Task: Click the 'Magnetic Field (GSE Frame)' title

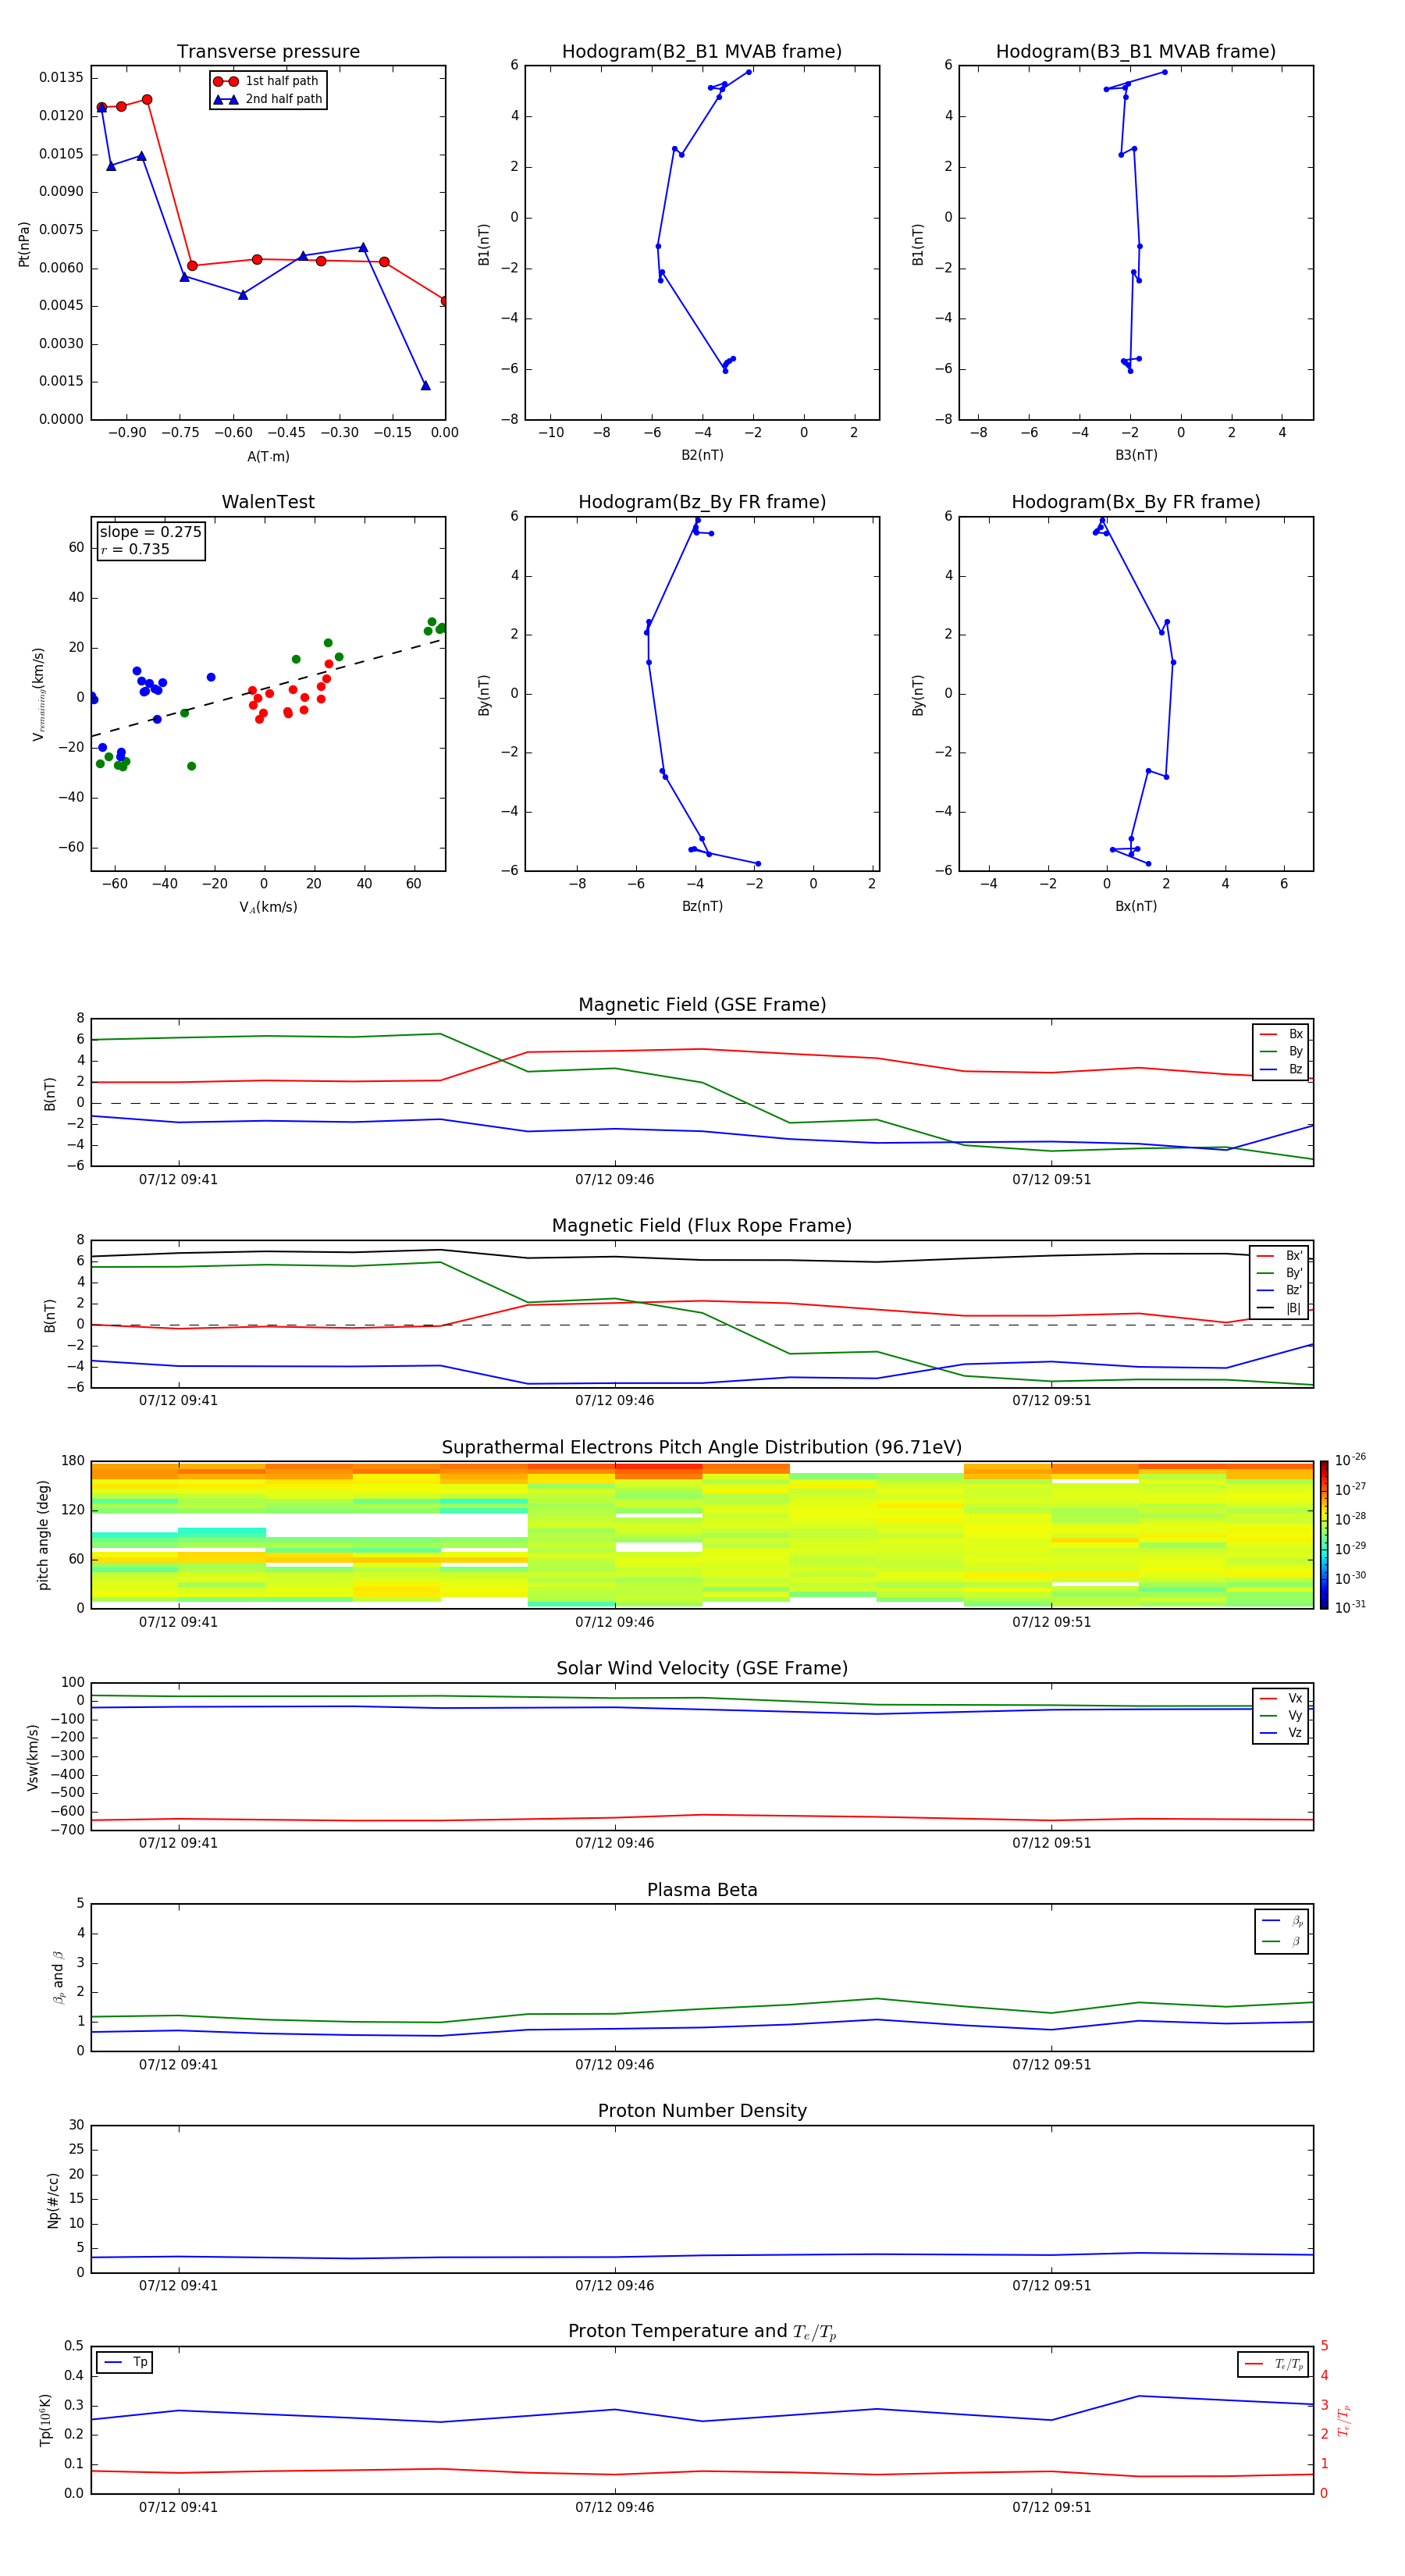Action: pyautogui.click(x=702, y=1005)
